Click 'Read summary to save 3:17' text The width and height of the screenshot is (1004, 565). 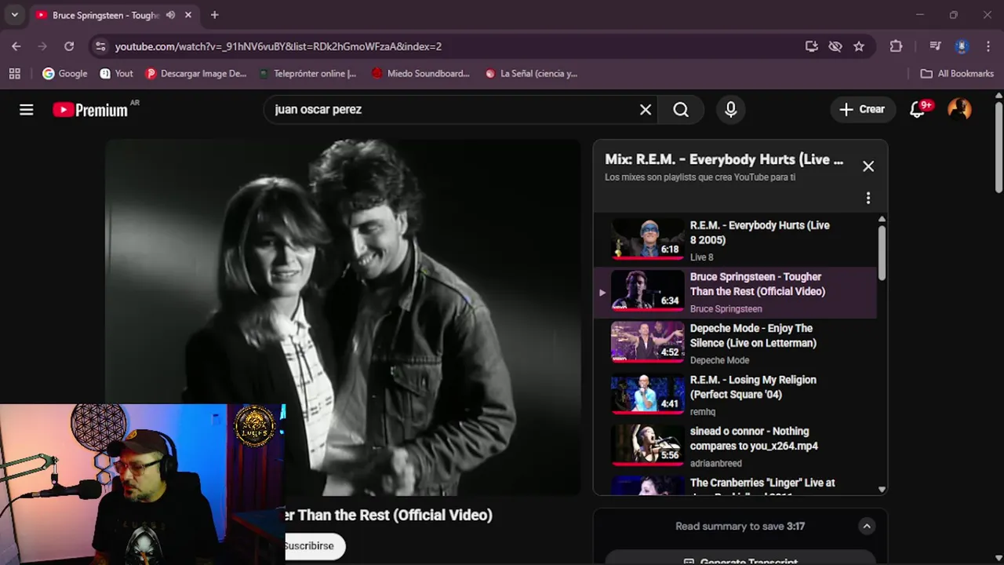coord(740,527)
